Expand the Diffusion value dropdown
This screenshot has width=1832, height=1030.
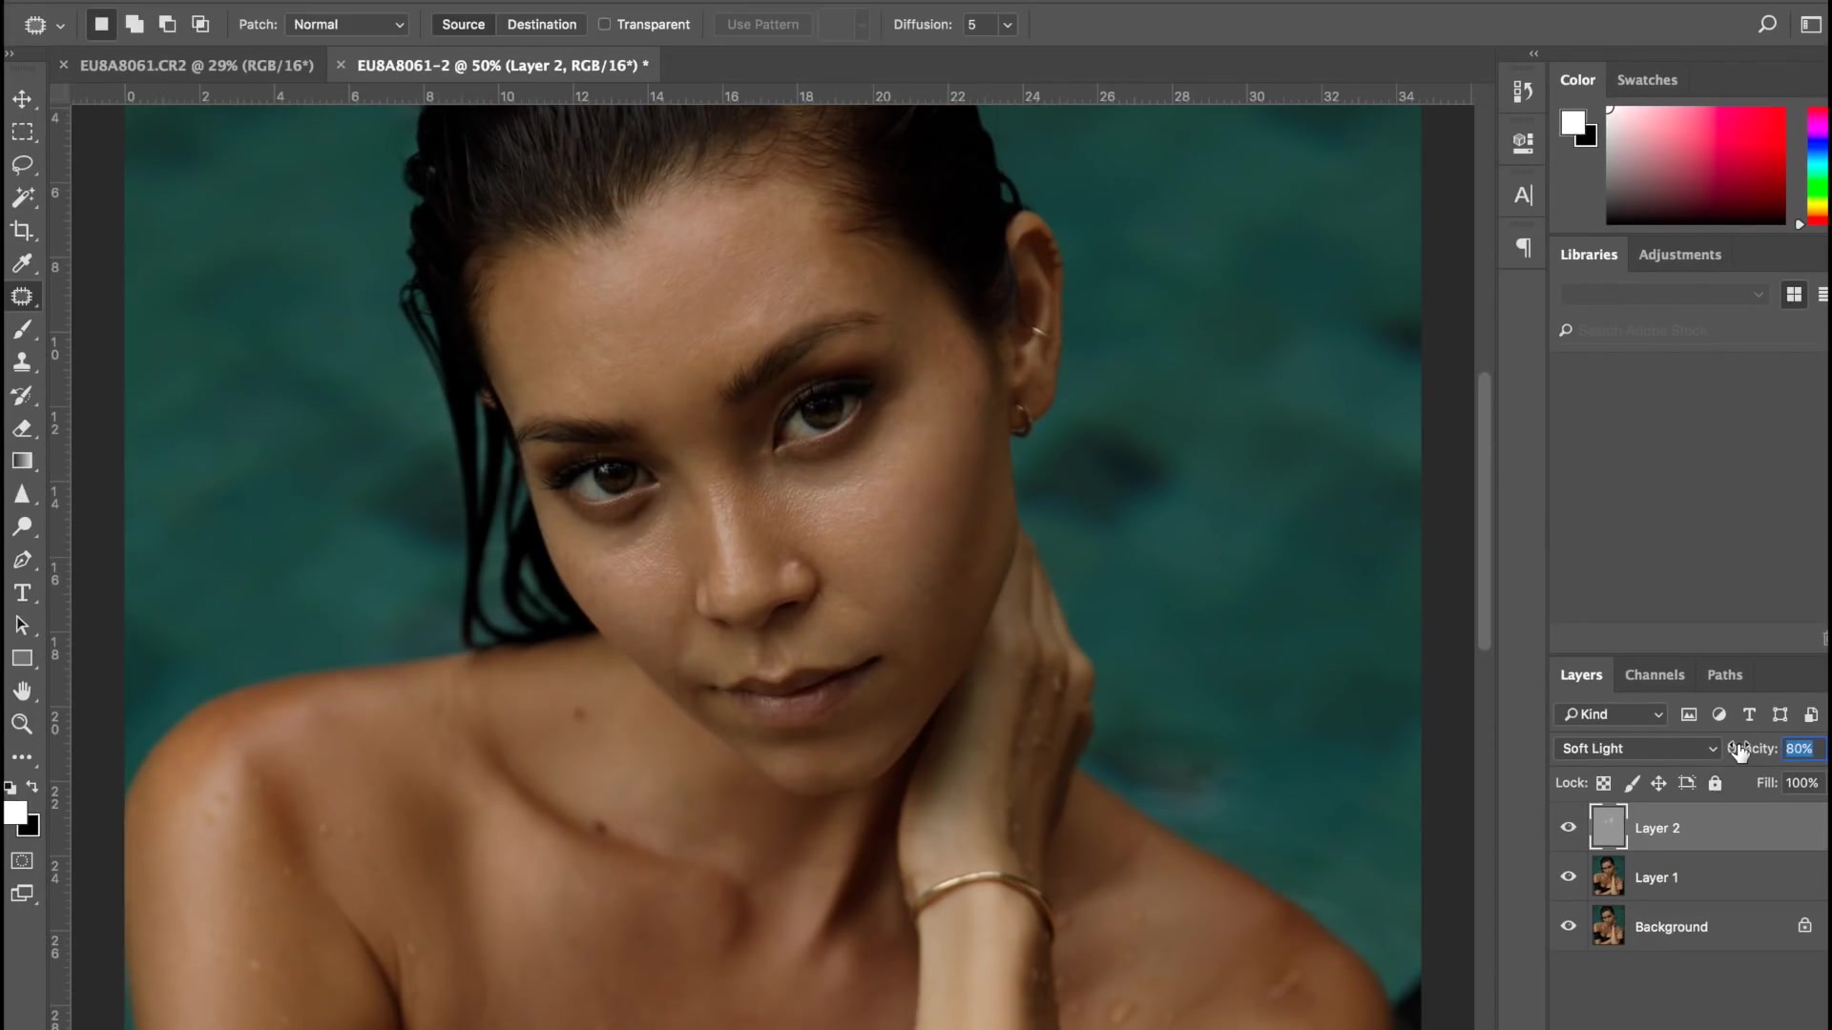click(1007, 25)
